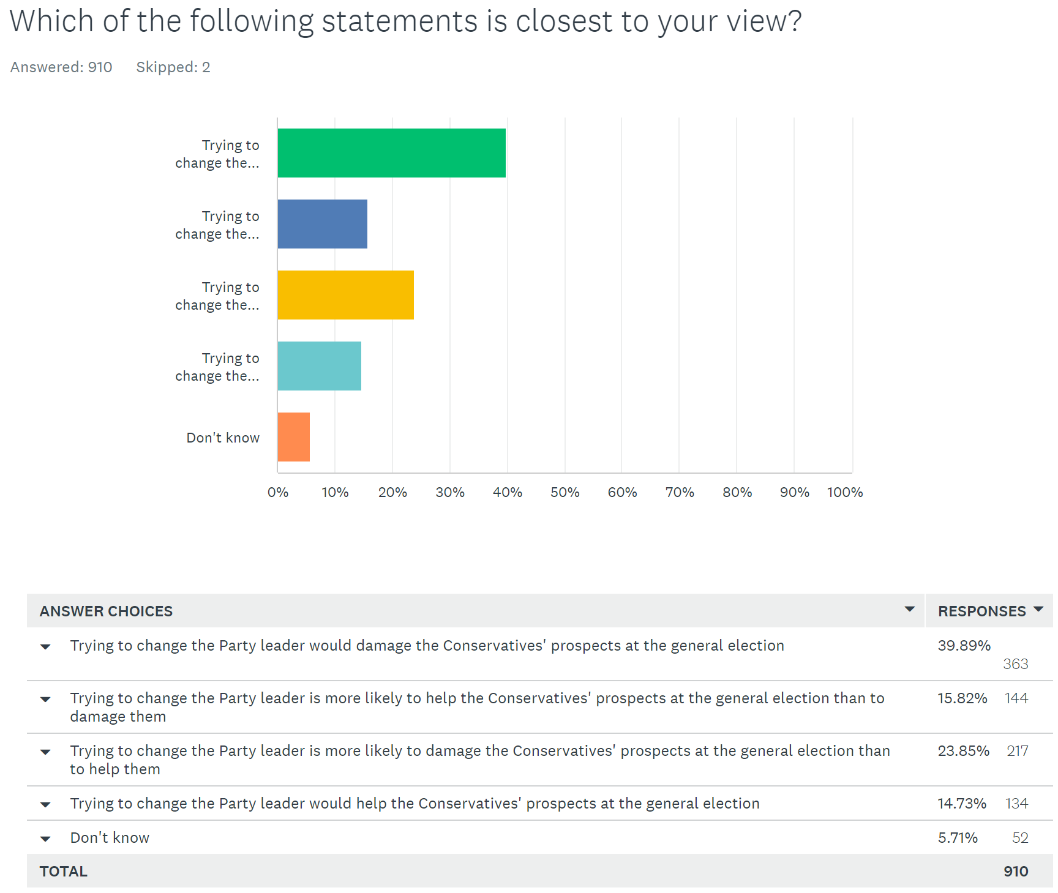1058x893 pixels.
Task: Click the green bar in chart
Action: click(x=391, y=153)
